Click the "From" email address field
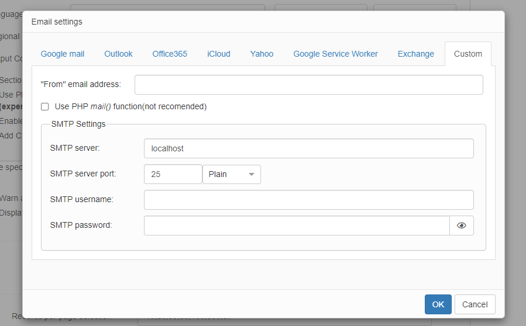Viewport: 526px width, 326px height. pos(308,85)
